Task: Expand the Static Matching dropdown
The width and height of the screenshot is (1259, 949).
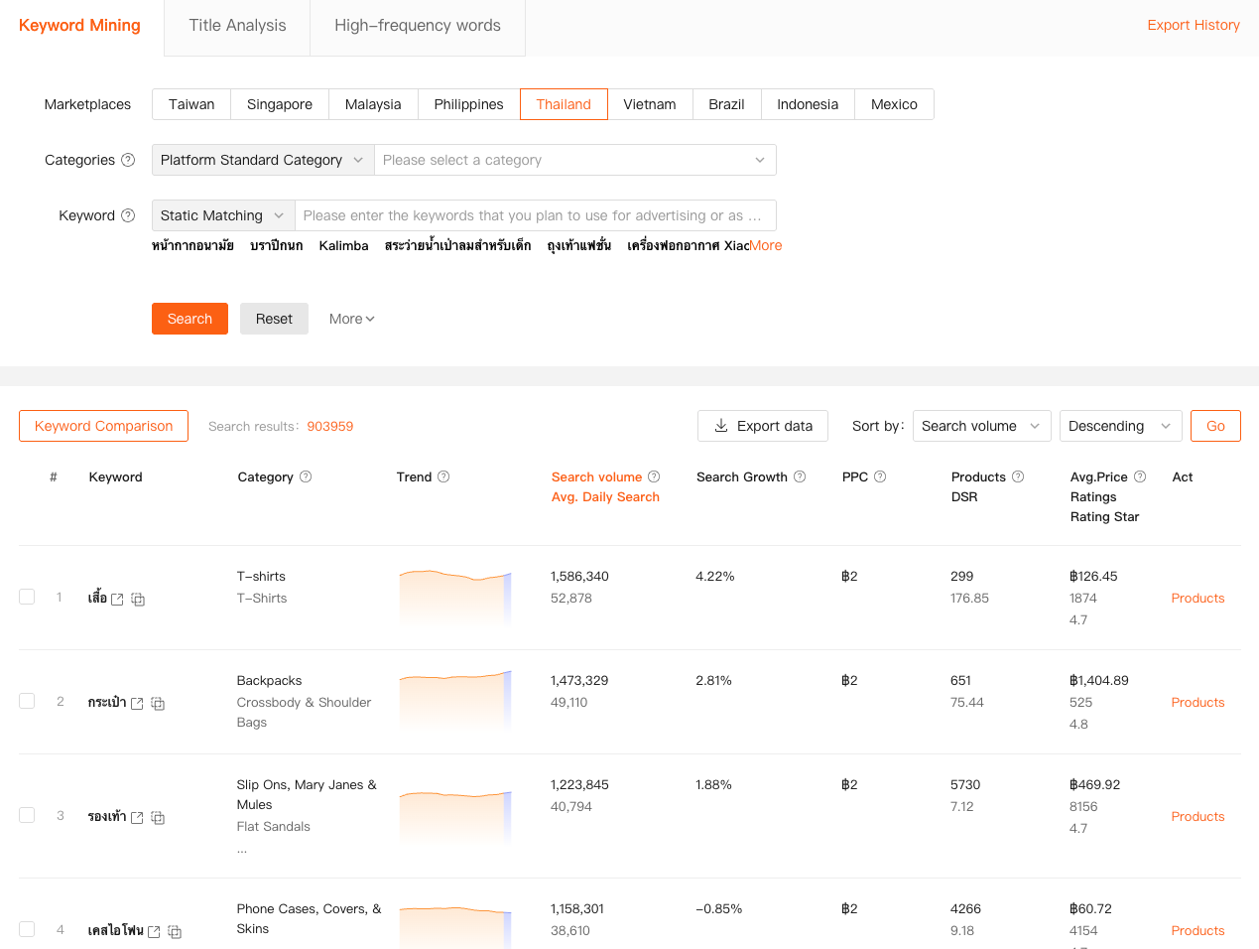Action: tap(223, 215)
